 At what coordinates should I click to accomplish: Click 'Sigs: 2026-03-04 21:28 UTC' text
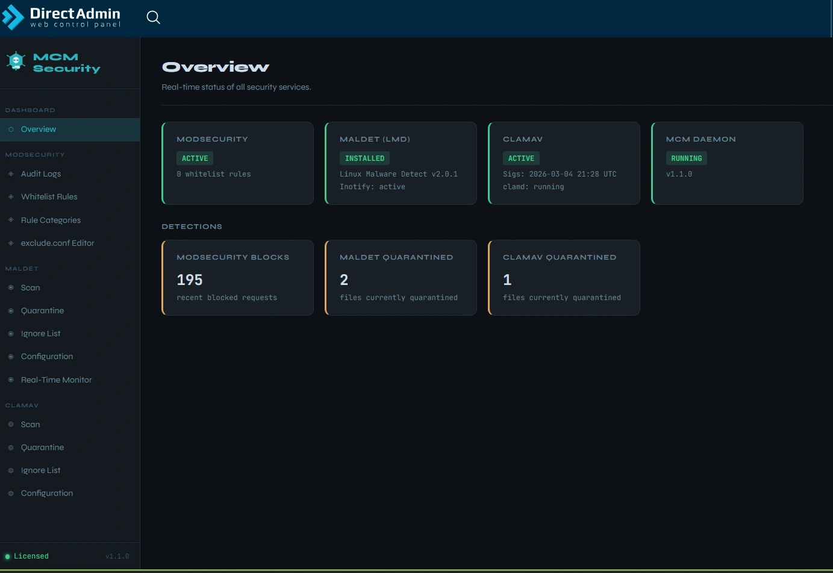pos(560,174)
